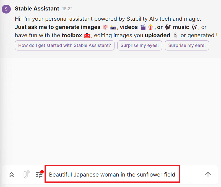The height and width of the screenshot is (187, 221).
Task: Click the music notes emoji after 'music'
Action: (x=194, y=27)
